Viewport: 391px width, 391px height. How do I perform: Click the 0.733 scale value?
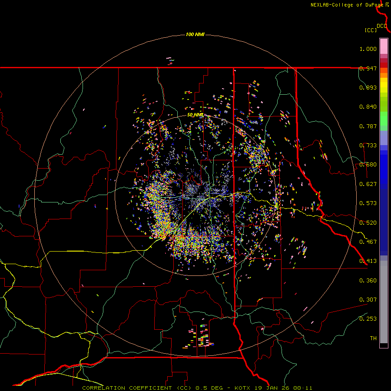368,146
